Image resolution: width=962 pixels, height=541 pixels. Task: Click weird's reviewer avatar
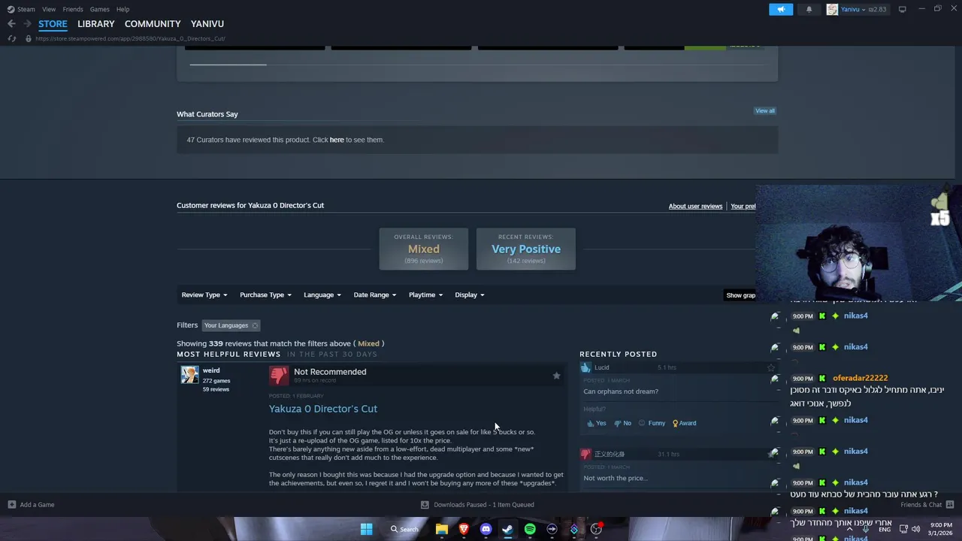coord(189,374)
